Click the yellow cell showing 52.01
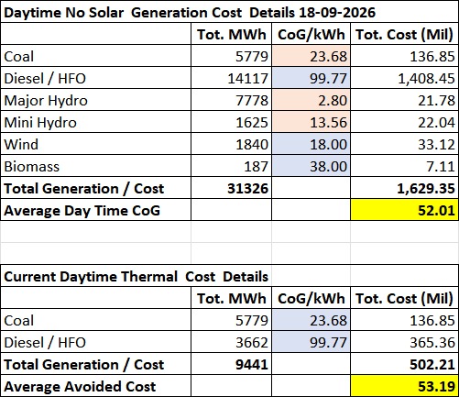Image resolution: width=459 pixels, height=397 pixels. tap(404, 210)
